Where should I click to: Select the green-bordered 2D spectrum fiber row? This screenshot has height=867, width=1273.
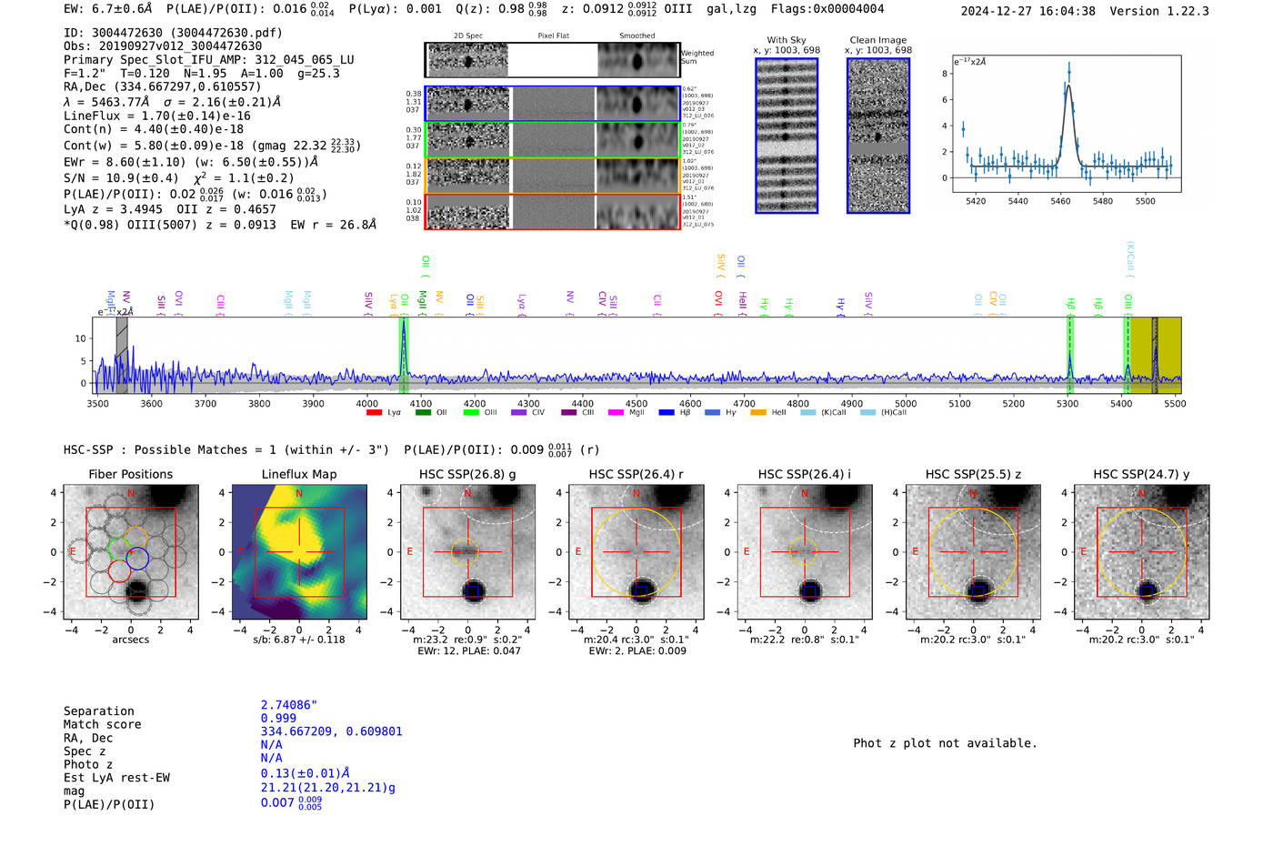pos(552,140)
